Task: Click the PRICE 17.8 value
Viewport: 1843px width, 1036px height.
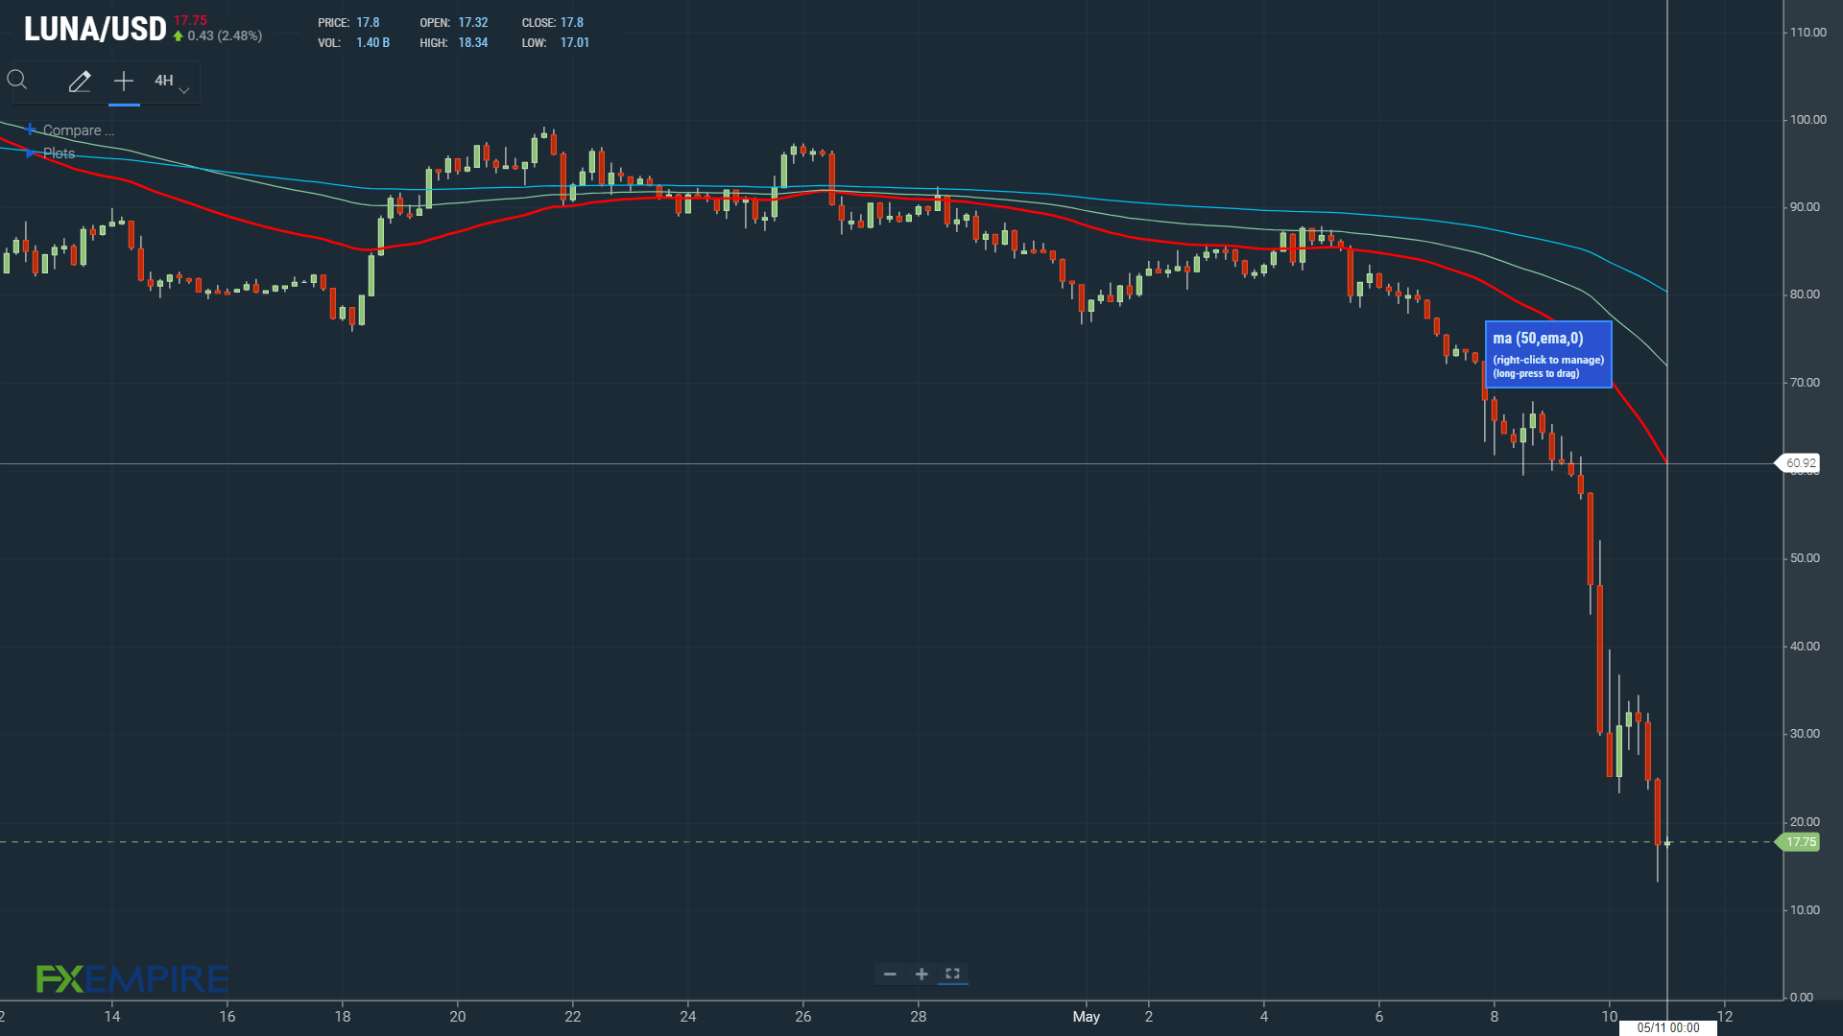Action: tap(368, 23)
